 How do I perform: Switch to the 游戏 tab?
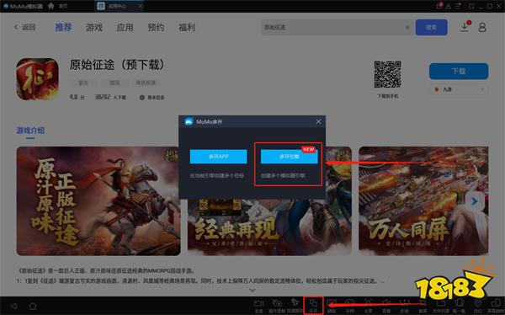[x=94, y=28]
